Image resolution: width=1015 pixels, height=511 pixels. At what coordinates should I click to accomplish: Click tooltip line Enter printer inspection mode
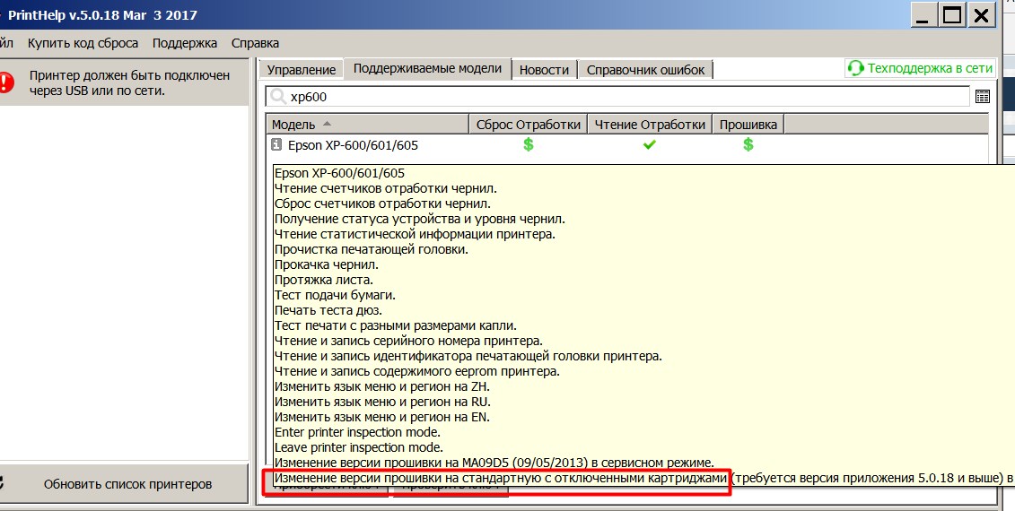point(357,432)
